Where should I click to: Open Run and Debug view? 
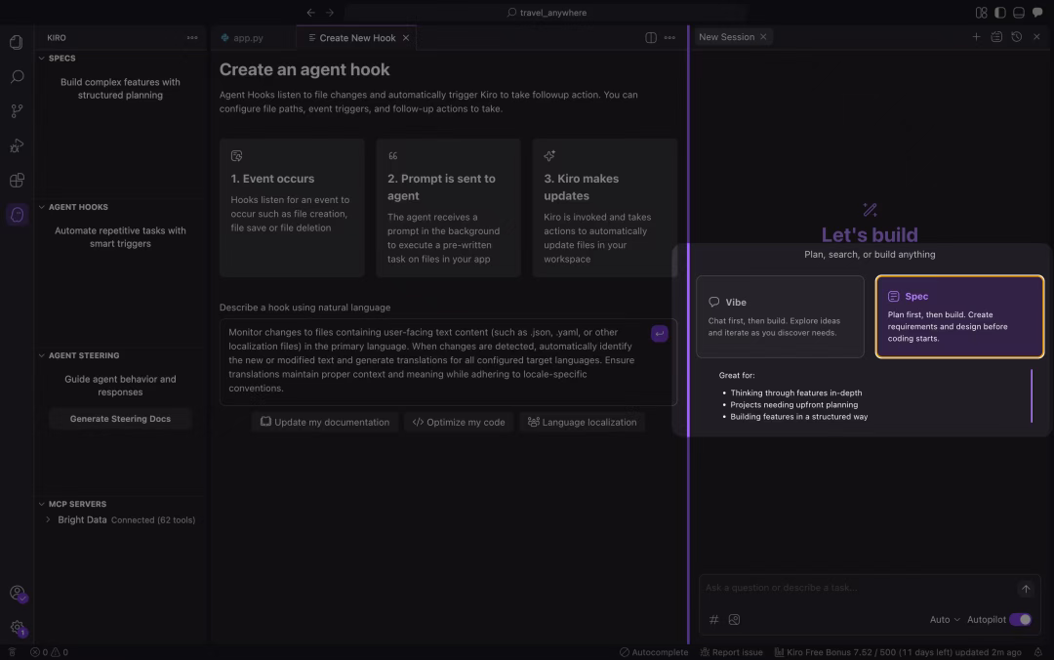click(17, 145)
